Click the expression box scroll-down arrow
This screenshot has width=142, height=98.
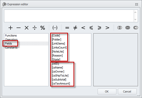tap(135, 19)
